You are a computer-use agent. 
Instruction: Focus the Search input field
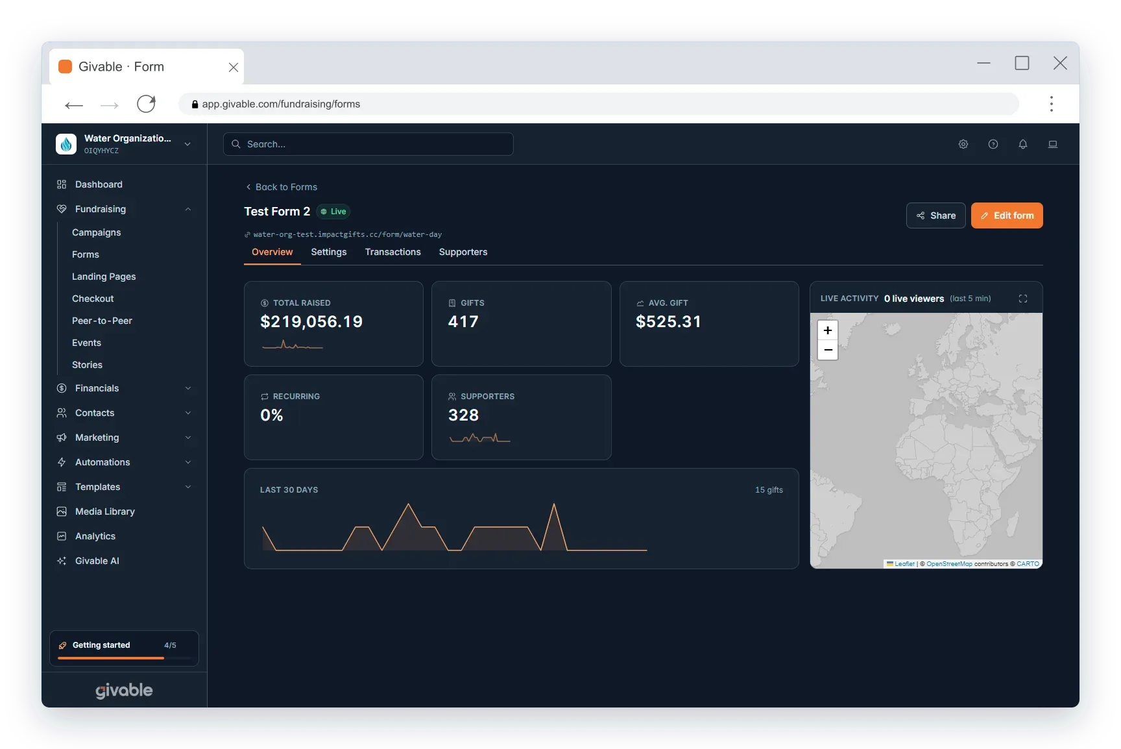[x=368, y=144]
